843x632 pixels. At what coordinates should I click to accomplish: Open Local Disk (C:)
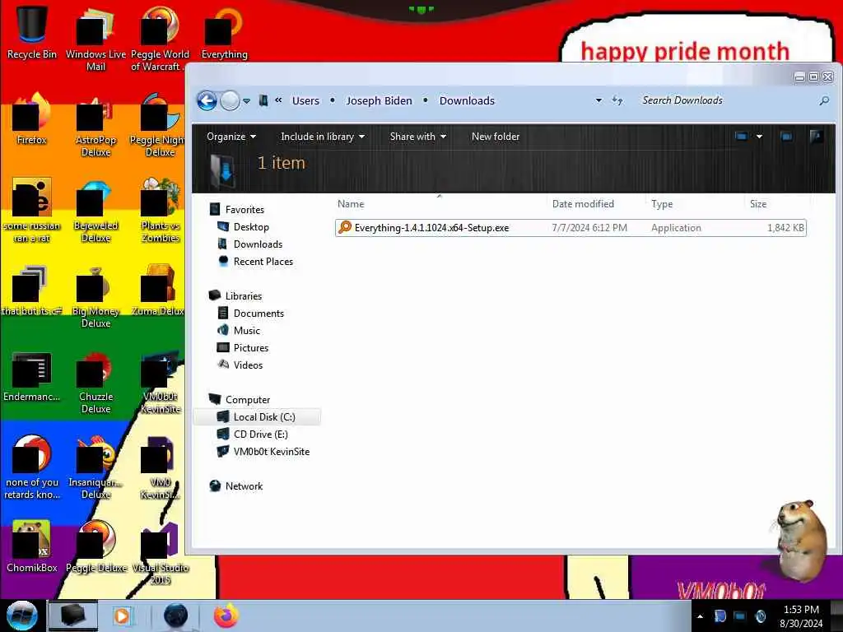coord(257,417)
